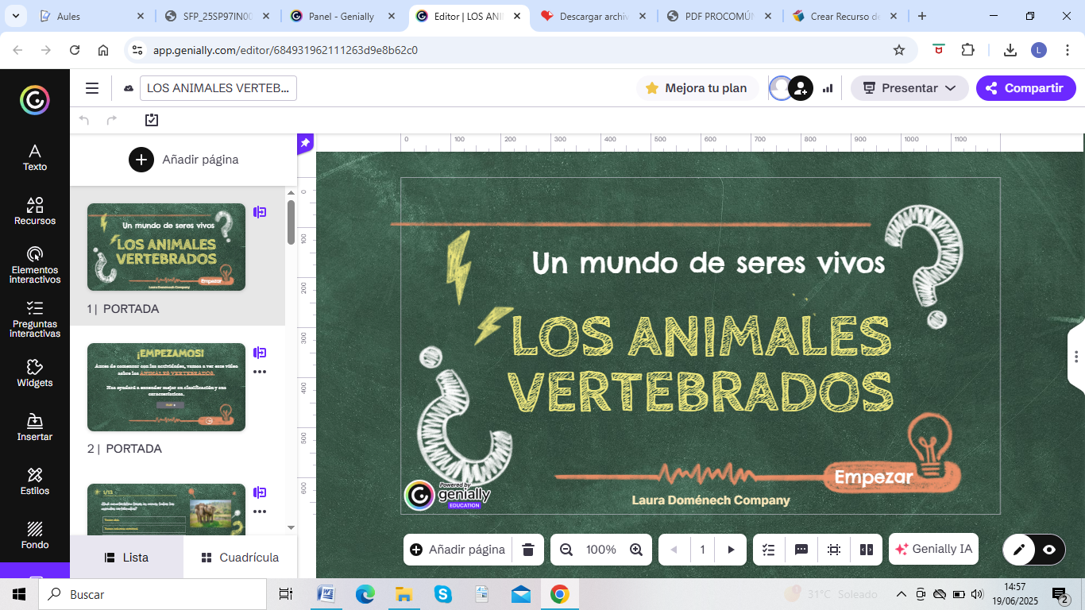Open the Texto tool in sidebar

click(x=34, y=157)
